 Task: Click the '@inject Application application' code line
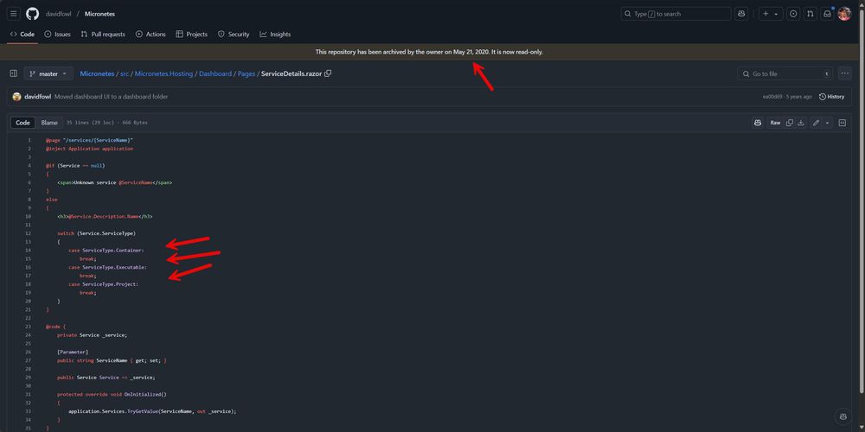pos(89,149)
